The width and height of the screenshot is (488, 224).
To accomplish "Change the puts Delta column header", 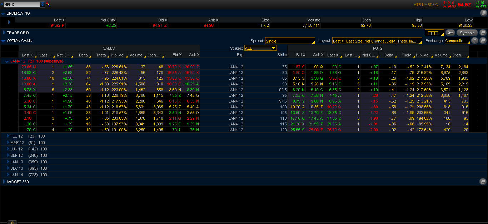I will 388,55.
